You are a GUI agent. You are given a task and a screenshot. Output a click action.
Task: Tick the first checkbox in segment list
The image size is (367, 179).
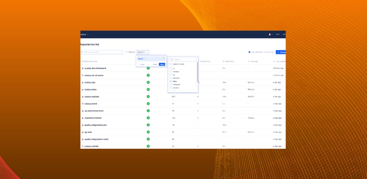171,68
